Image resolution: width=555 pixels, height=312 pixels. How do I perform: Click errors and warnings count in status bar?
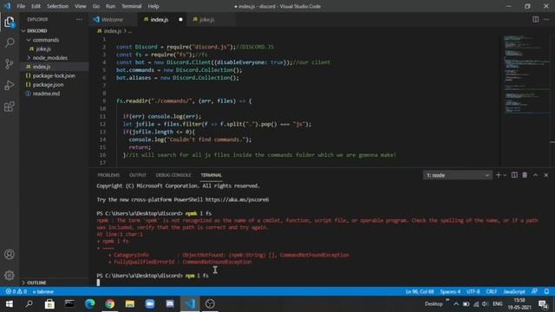(x=16, y=291)
